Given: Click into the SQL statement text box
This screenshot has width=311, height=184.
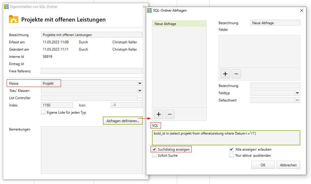Looking at the screenshot, I should click(x=225, y=137).
